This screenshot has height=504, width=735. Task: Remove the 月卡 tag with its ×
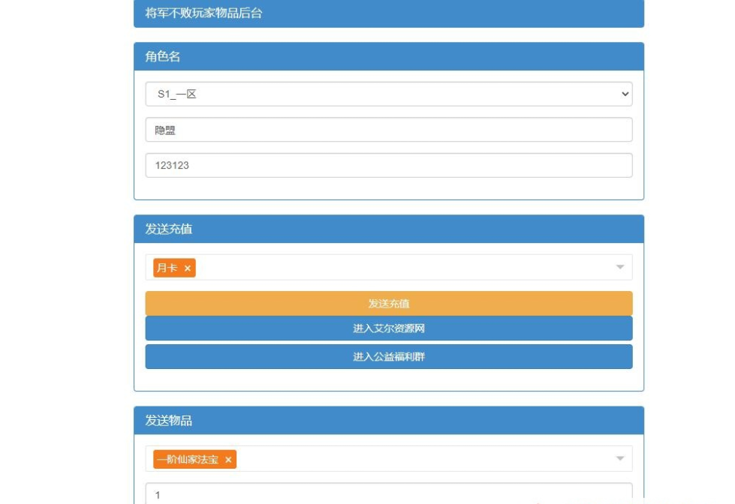coord(188,268)
